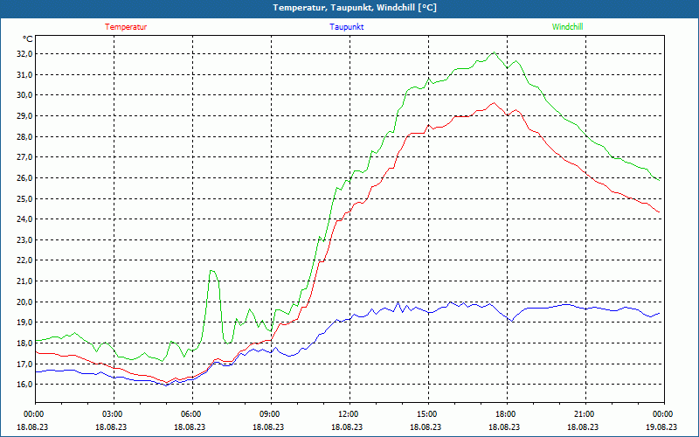This screenshot has height=437, width=699.
Task: Click the 26,0 y-axis value
Action: [25, 178]
